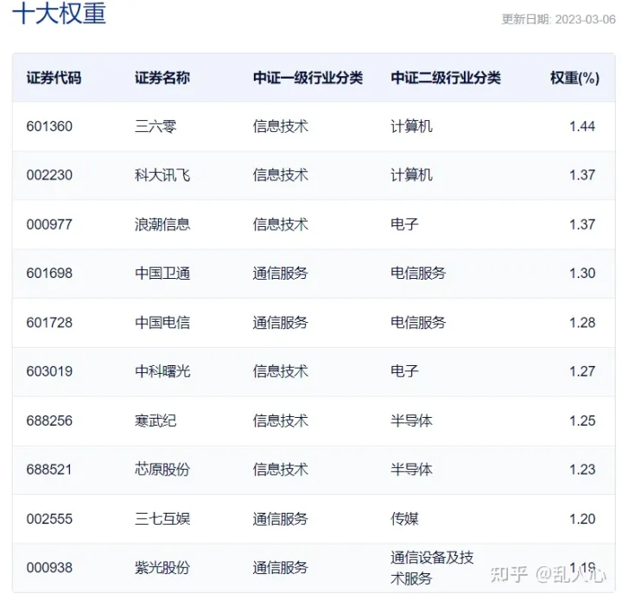The image size is (622, 600).
Task: Click the 证券名称 column header
Action: [162, 78]
